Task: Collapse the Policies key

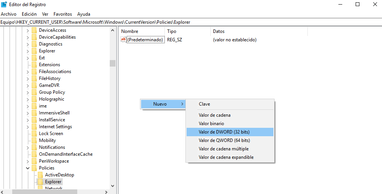Action: (x=28, y=168)
